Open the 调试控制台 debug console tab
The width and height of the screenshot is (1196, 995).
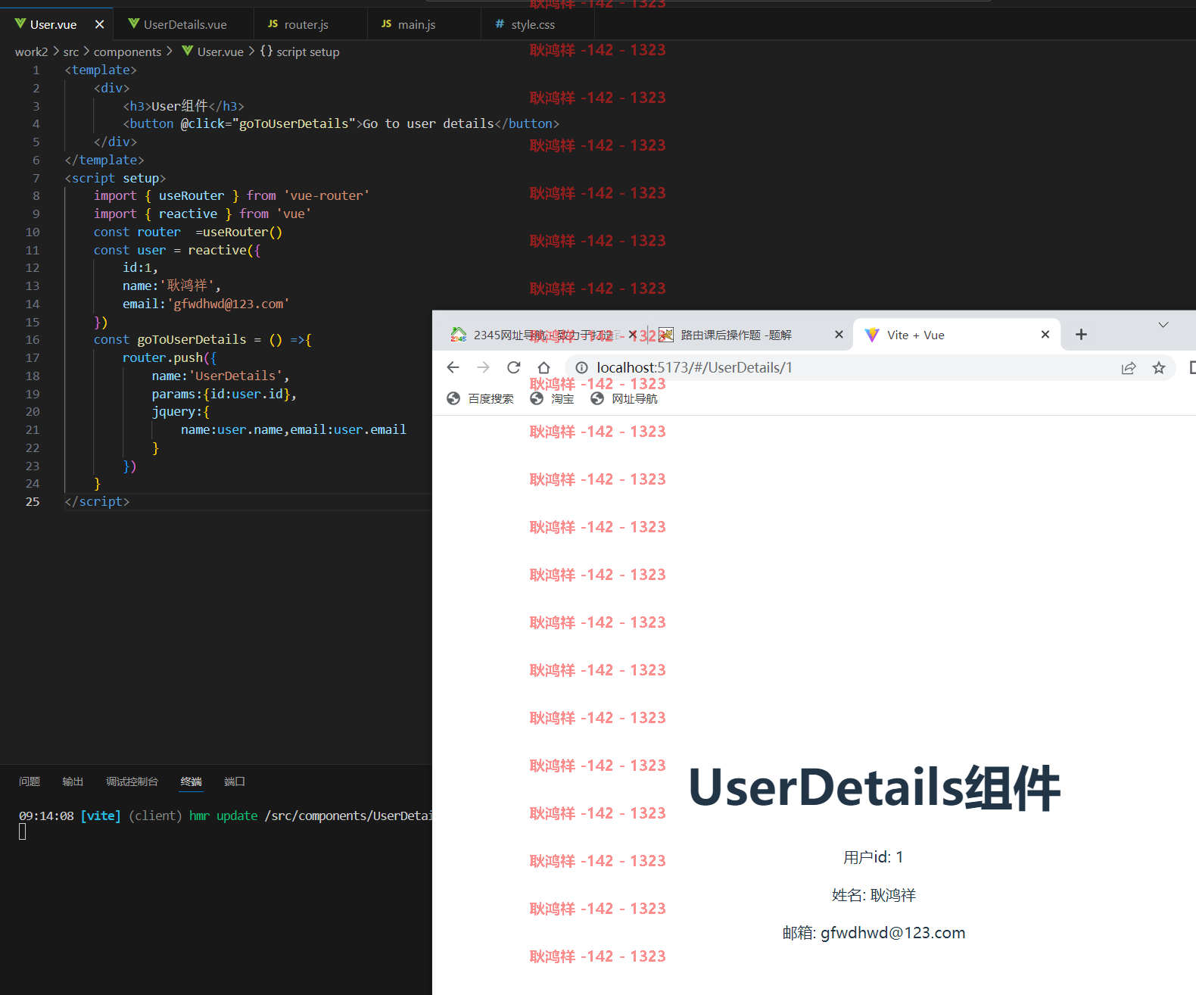pos(132,781)
